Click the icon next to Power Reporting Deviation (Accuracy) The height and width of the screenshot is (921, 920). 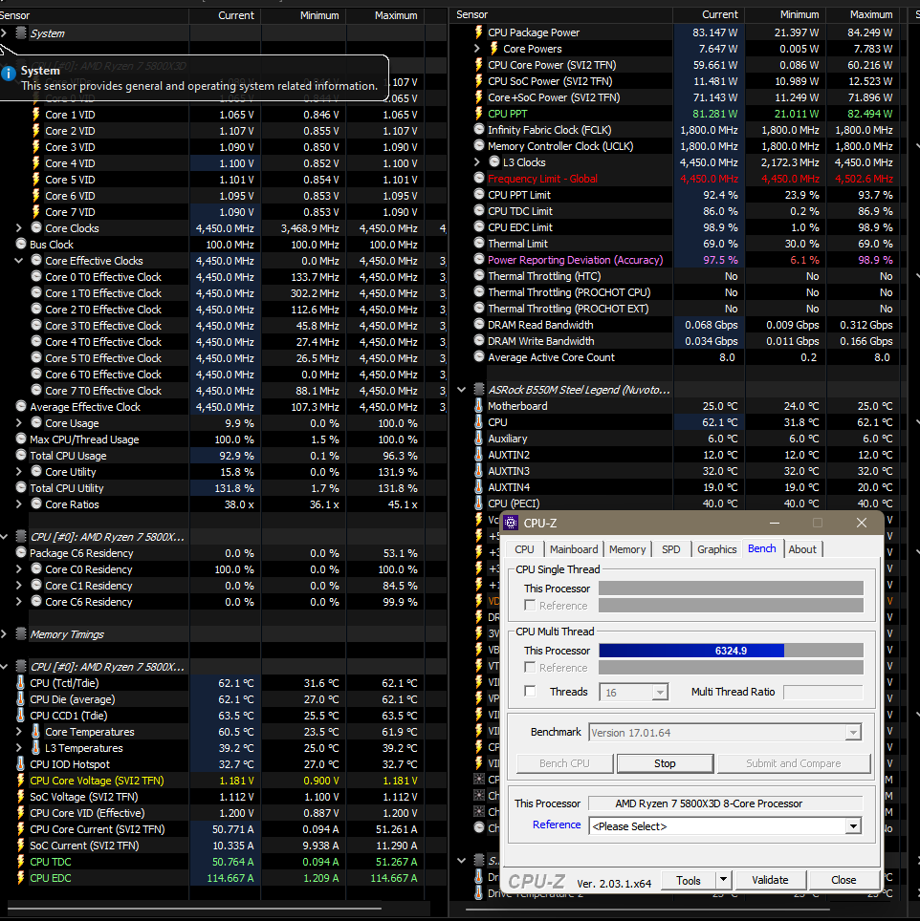coord(479,259)
